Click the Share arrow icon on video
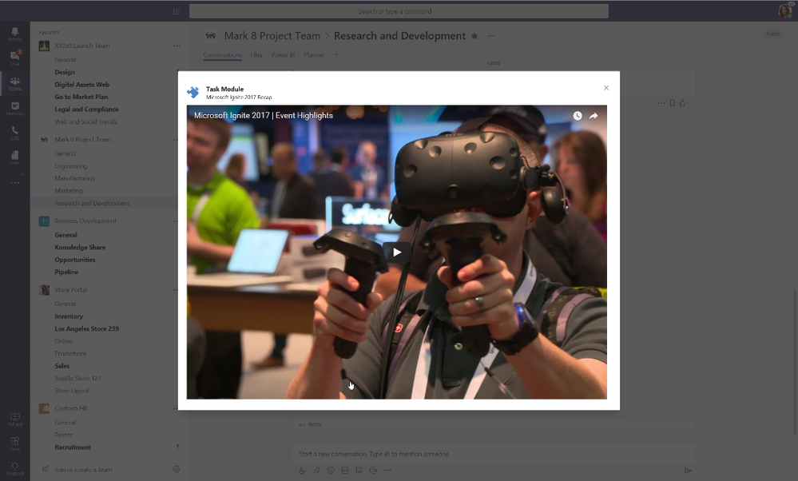 coord(594,116)
